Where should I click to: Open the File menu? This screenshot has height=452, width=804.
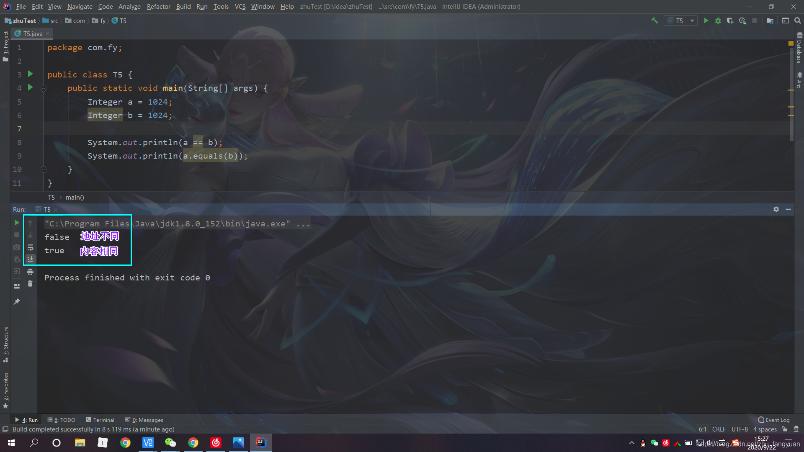coord(21,7)
